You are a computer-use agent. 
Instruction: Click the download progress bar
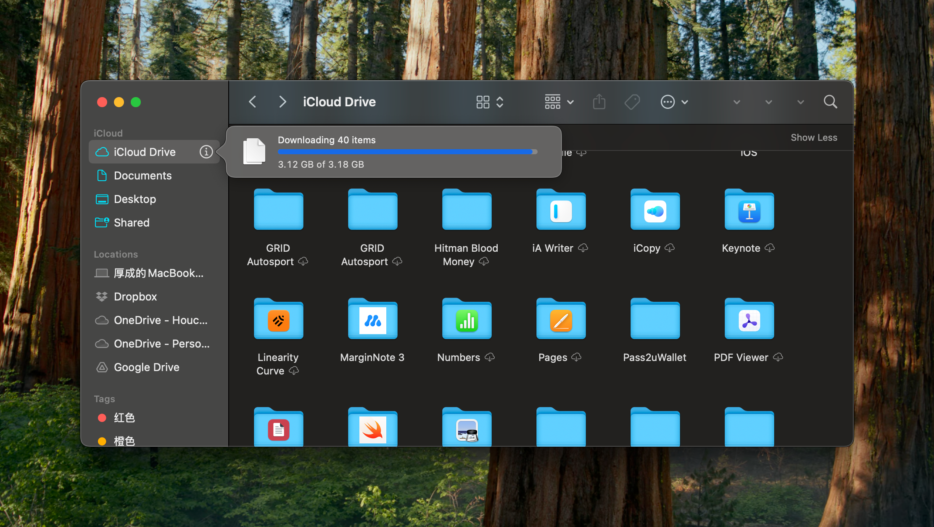[407, 152]
